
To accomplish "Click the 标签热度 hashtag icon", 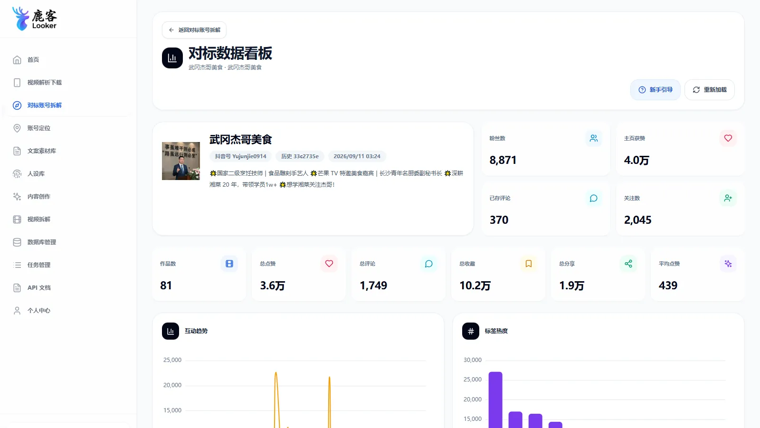I will 471,331.
